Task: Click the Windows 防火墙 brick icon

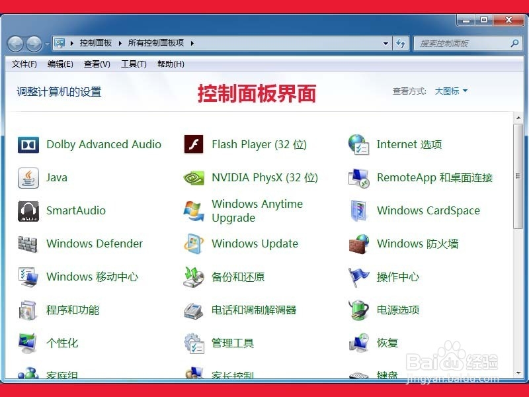Action: (358, 243)
